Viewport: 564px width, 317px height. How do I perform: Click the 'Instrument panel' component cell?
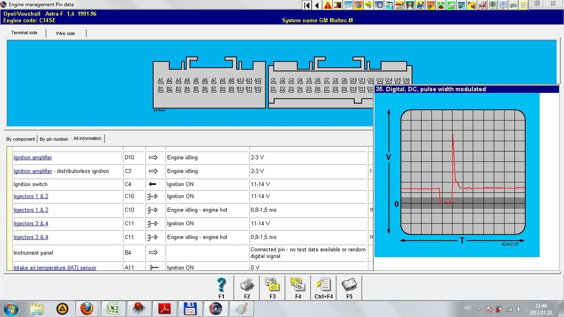[x=67, y=253]
